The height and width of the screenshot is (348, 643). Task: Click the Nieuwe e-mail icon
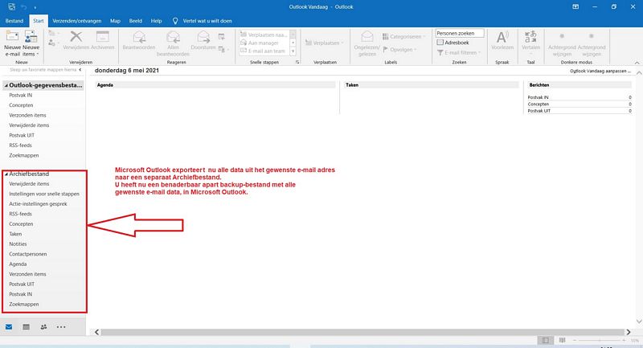12,36
